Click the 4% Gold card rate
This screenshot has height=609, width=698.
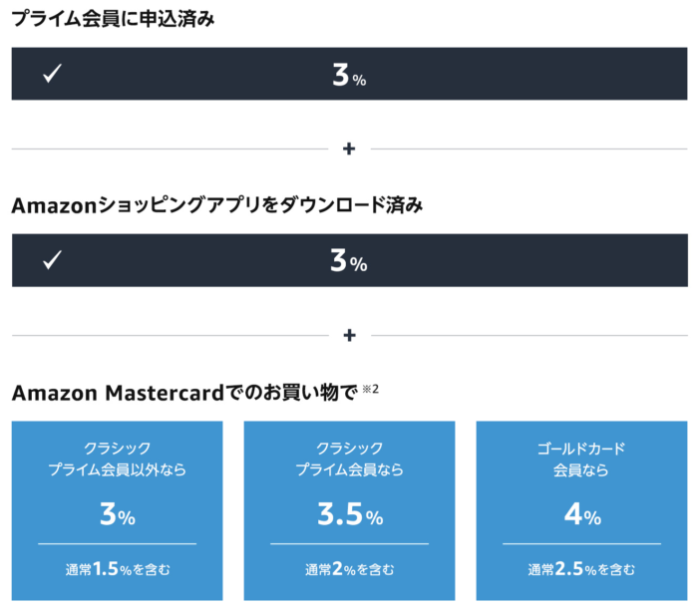581,515
